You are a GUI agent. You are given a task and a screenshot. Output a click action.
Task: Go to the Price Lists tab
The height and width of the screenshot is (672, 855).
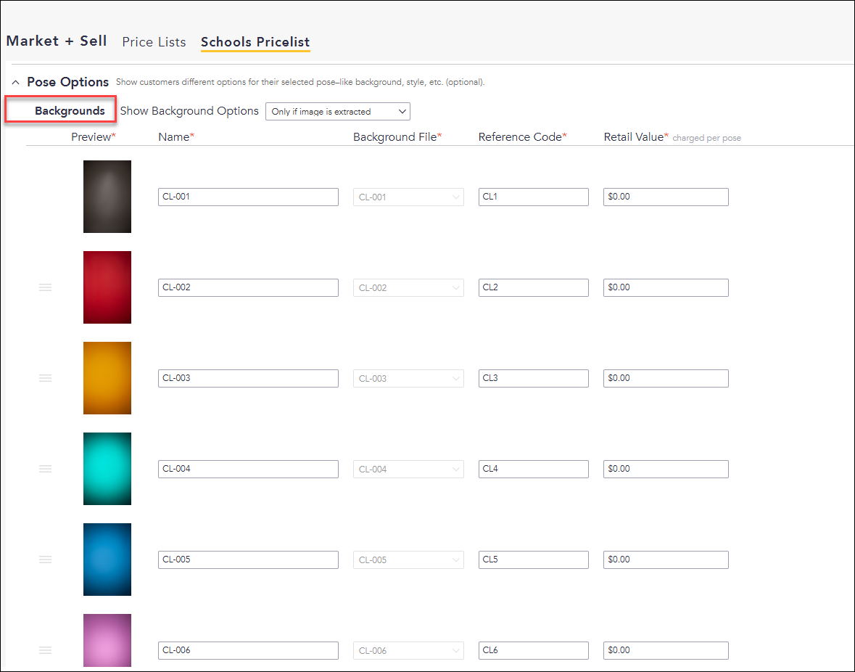154,42
